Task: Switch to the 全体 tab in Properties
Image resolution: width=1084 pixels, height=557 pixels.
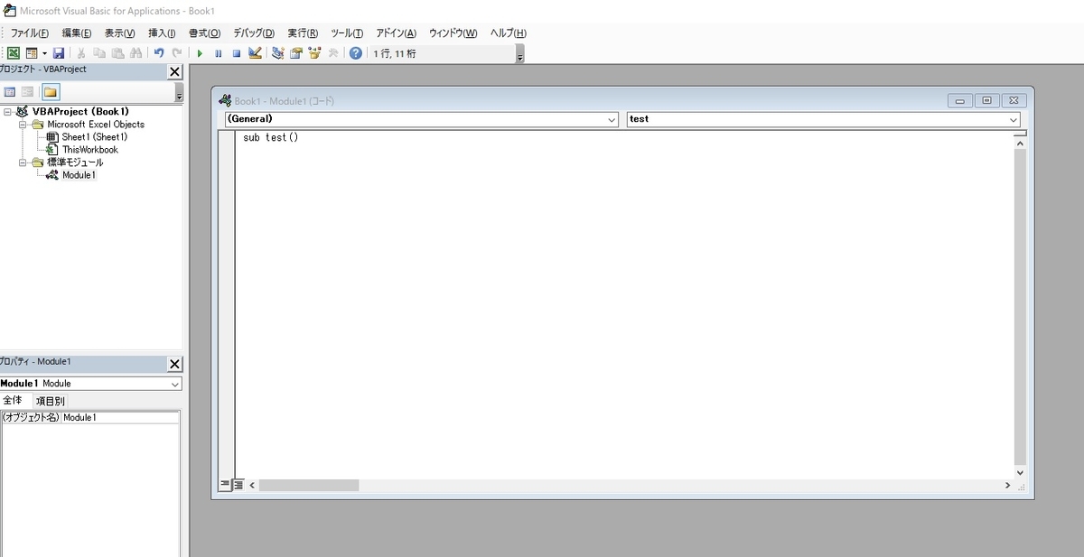Action: (x=13, y=400)
